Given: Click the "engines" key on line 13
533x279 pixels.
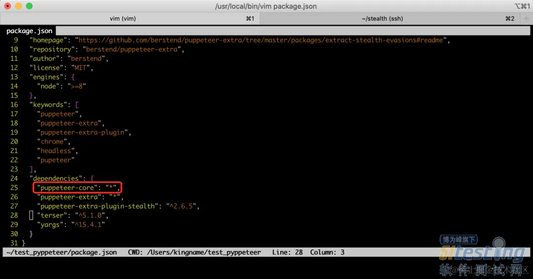Looking at the screenshot, I should 46,77.
